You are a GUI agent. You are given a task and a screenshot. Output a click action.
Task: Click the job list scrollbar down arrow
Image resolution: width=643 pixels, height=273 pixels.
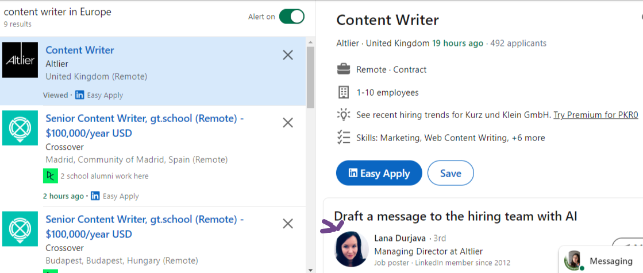310,270
